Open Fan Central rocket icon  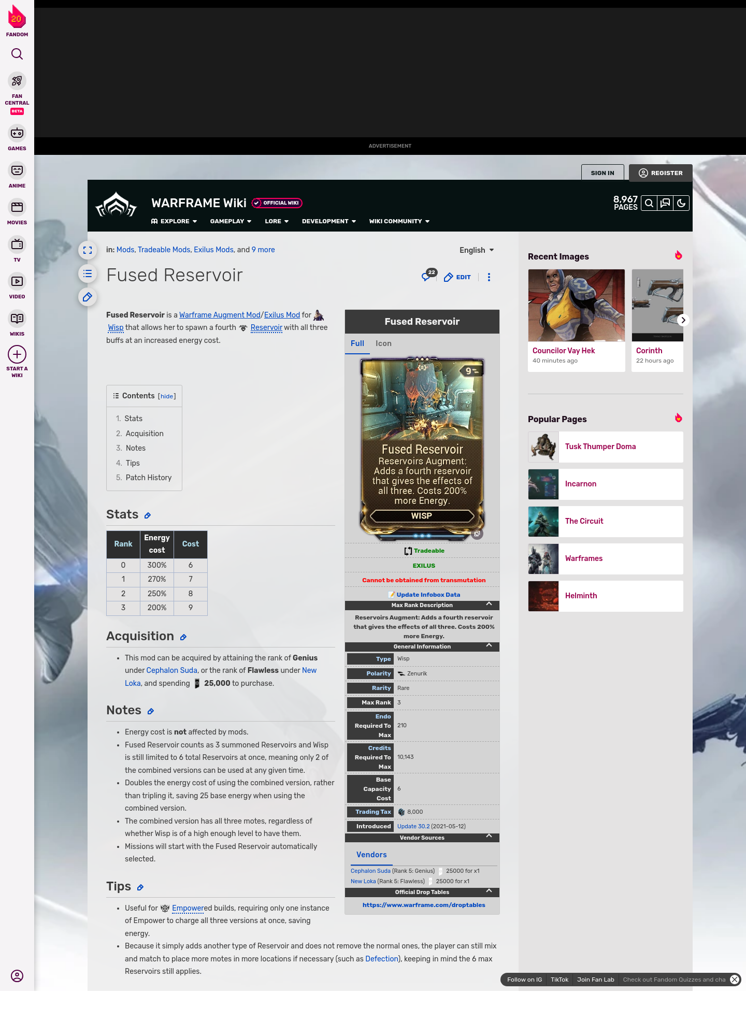click(x=17, y=81)
